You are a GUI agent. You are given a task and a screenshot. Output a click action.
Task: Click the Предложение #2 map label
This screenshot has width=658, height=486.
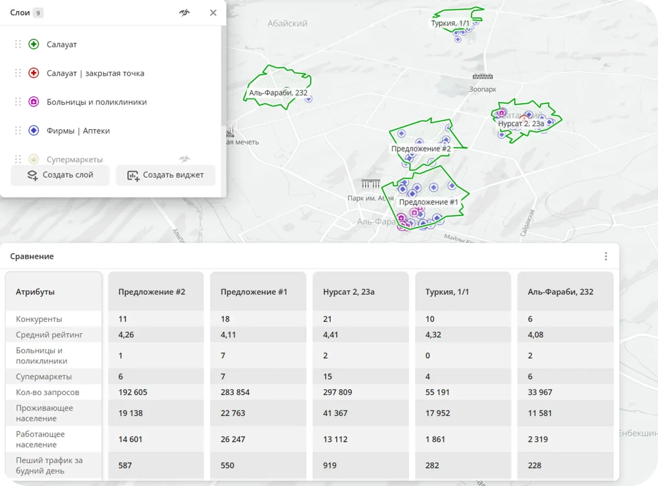coord(421,148)
